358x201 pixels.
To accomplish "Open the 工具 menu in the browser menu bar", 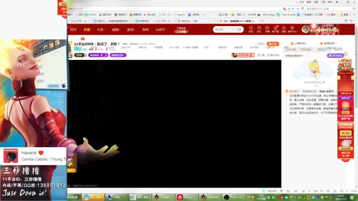I will [x=323, y=2].
